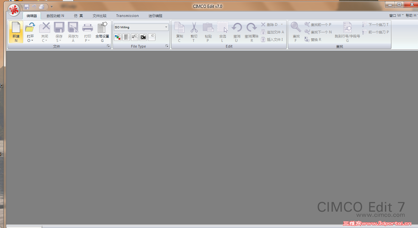Open the 帮助 H menu
418x228 pixels.
(x=412, y=15)
